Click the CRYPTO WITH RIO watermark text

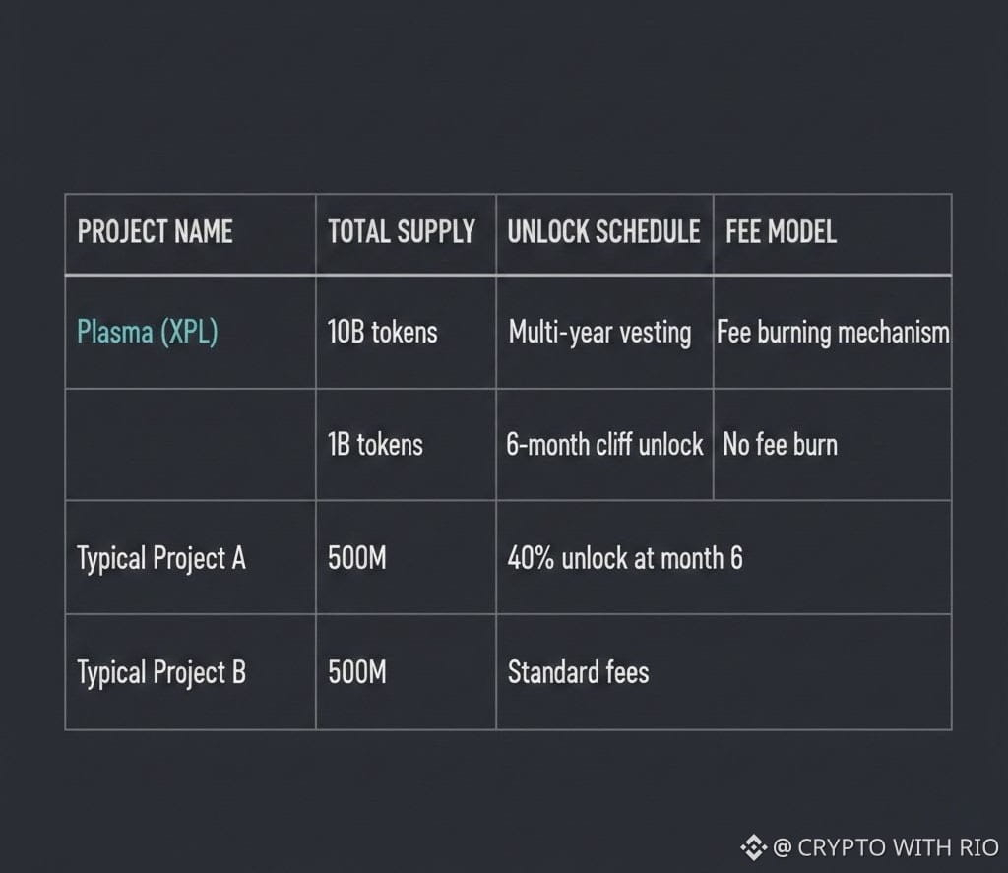885,846
